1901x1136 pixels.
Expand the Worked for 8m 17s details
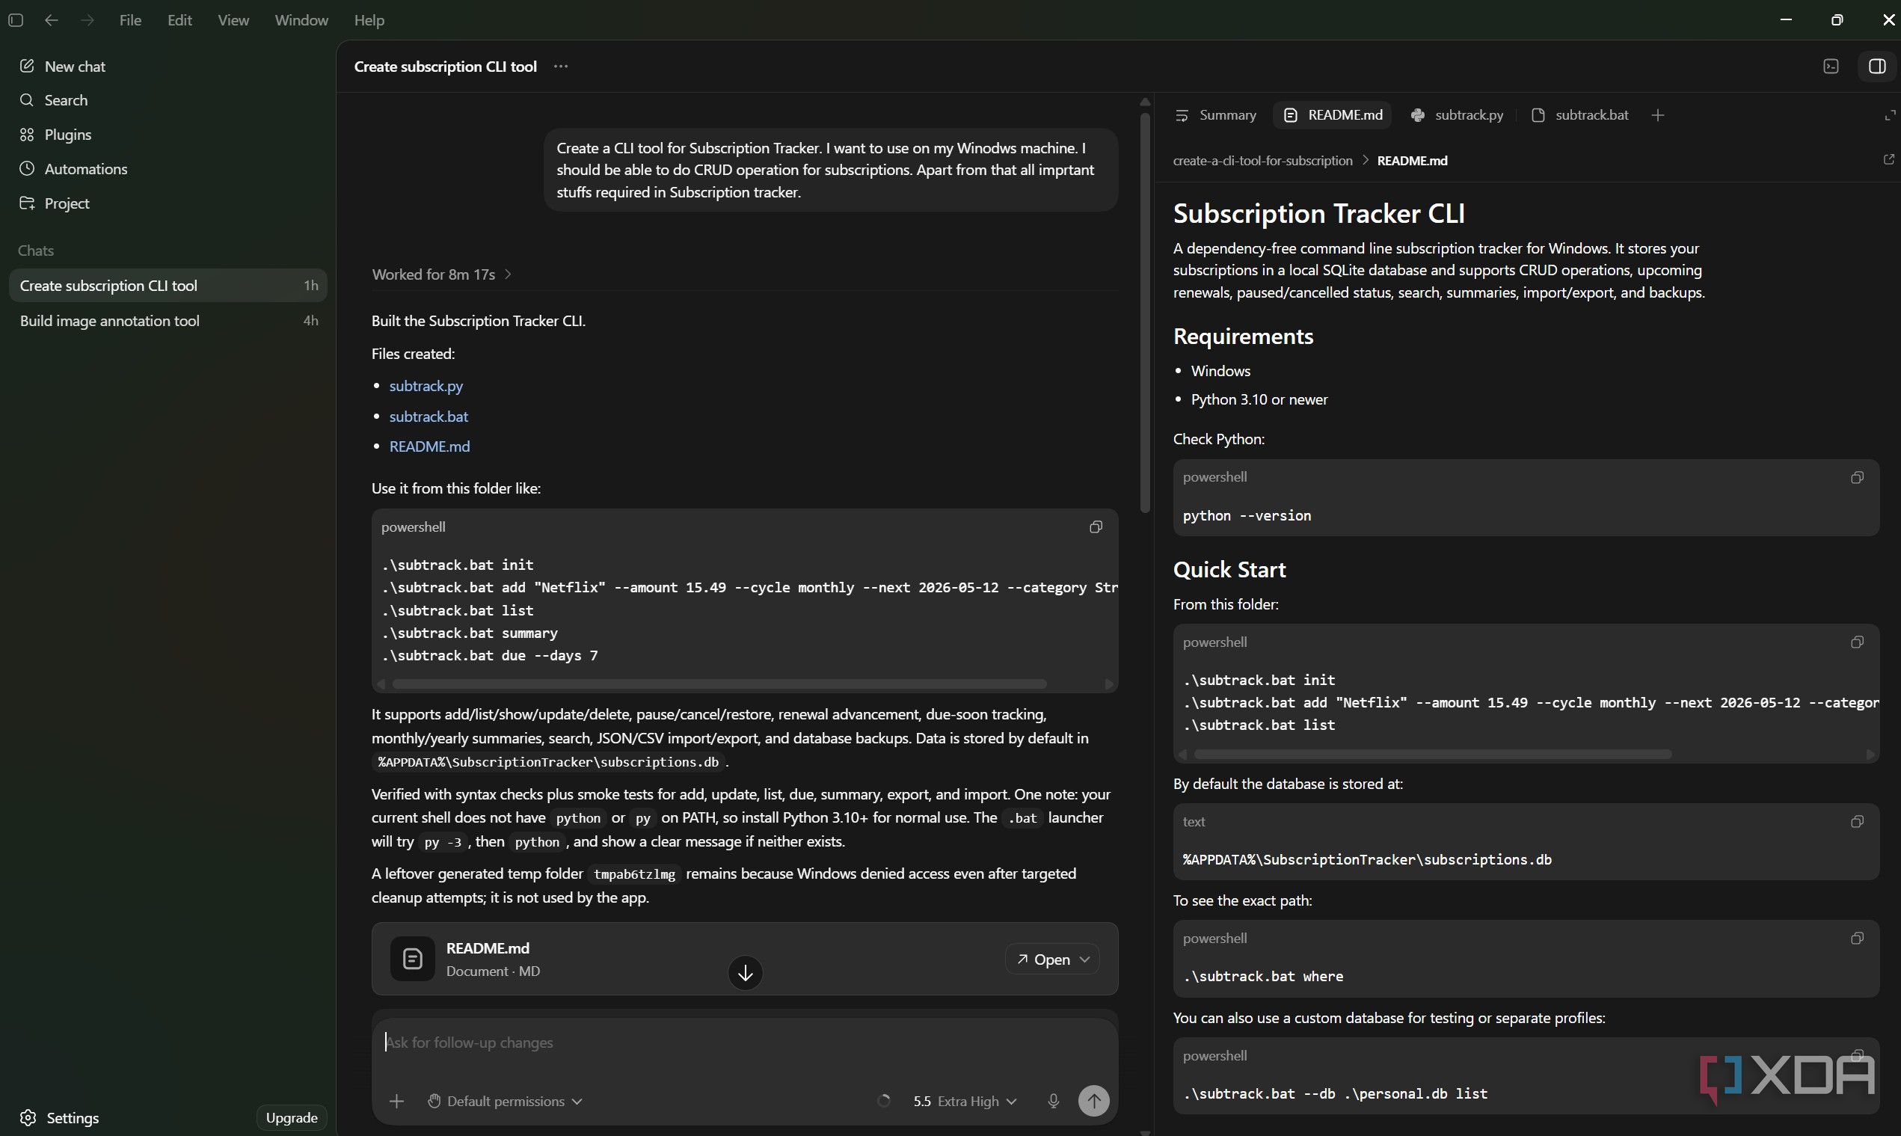(x=441, y=274)
